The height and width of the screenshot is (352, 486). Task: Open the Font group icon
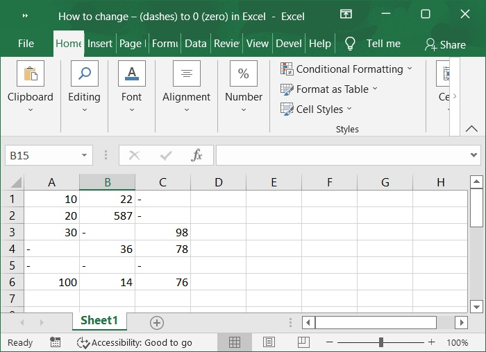[x=131, y=74]
